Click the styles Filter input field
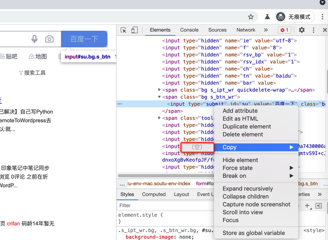328x240 pixels. point(166,206)
